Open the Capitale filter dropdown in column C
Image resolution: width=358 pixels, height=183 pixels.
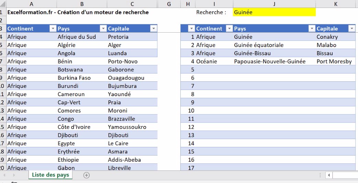[154, 28]
